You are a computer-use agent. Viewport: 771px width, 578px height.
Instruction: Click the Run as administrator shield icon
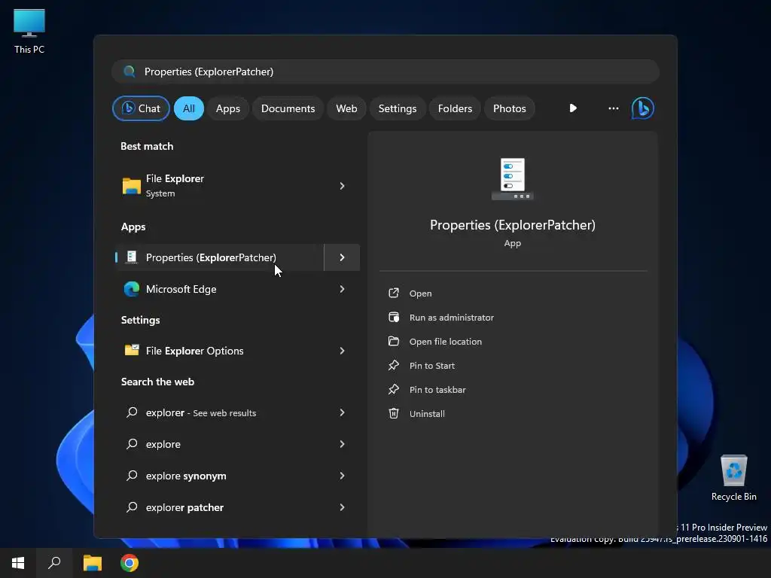(x=393, y=317)
